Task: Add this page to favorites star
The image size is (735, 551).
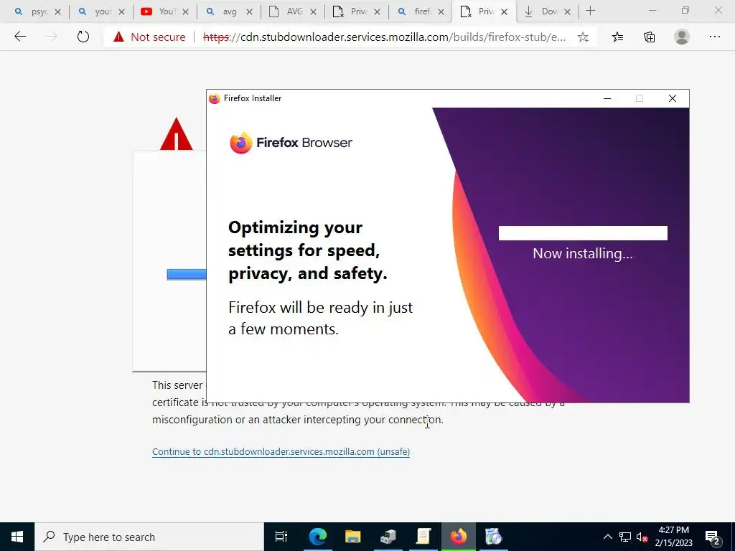Action: [583, 37]
